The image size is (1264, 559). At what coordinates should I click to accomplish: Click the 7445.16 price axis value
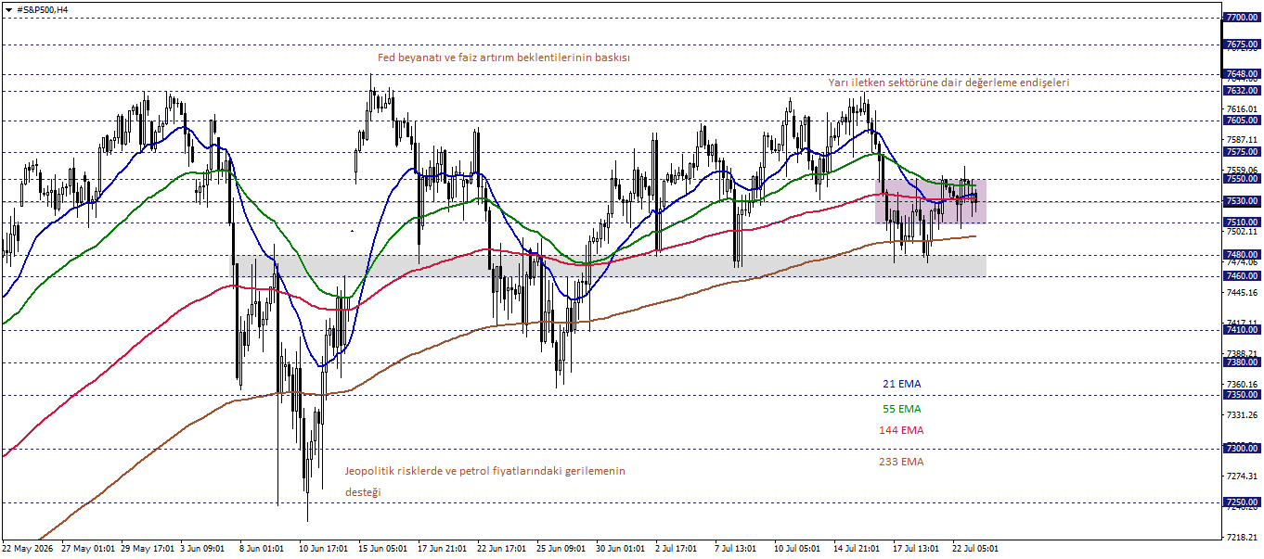pos(1241,293)
